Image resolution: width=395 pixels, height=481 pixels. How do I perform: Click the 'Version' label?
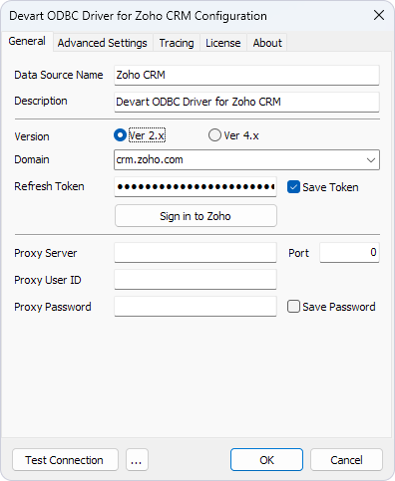32,136
